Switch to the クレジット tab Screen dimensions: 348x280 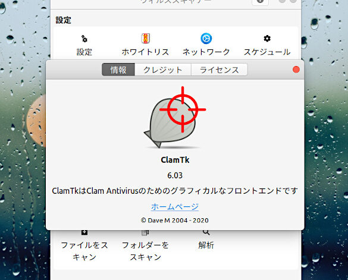point(163,70)
